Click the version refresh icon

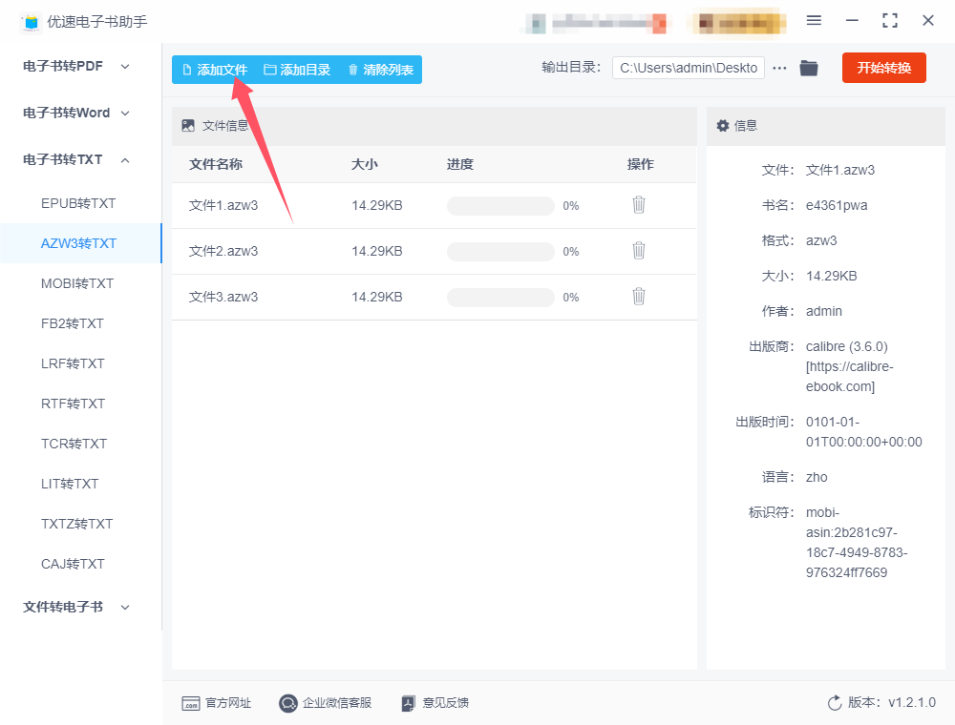[835, 702]
